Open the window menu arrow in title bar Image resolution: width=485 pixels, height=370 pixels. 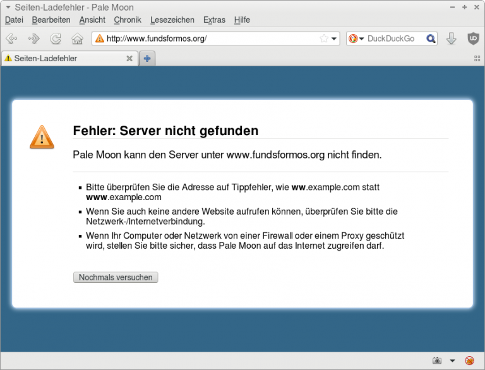coord(8,7)
